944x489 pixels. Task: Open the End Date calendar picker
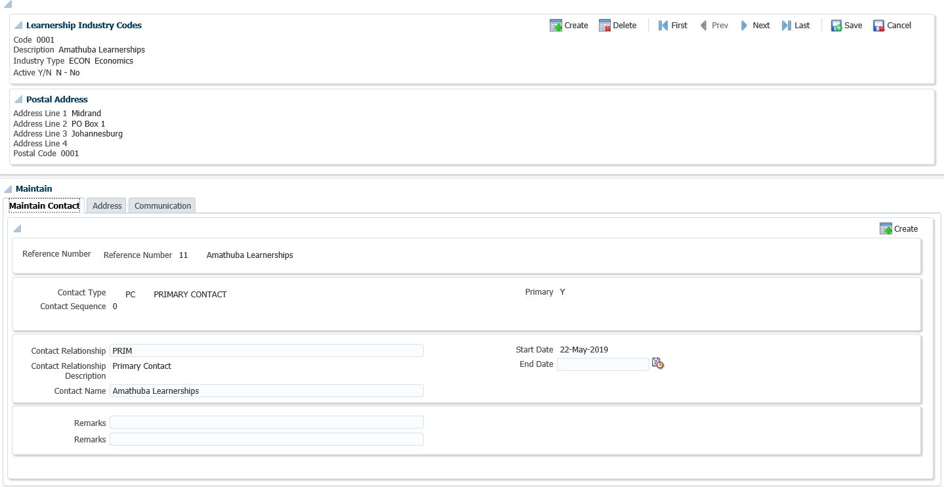[x=657, y=364]
